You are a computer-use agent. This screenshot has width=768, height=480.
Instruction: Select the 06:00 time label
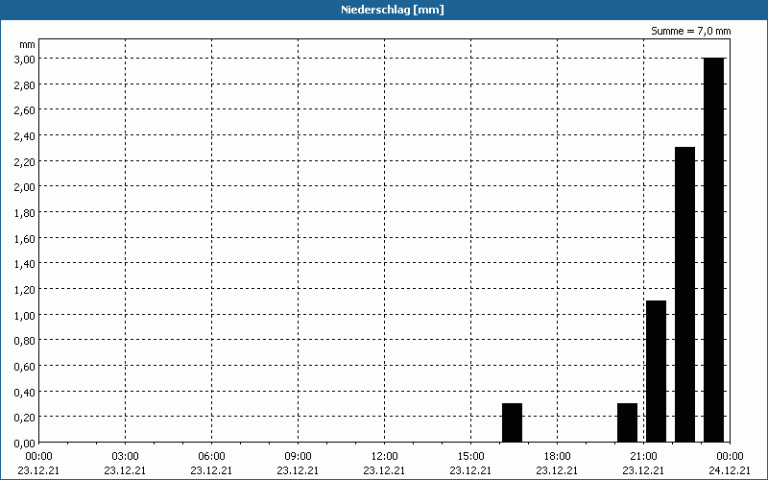[211, 456]
